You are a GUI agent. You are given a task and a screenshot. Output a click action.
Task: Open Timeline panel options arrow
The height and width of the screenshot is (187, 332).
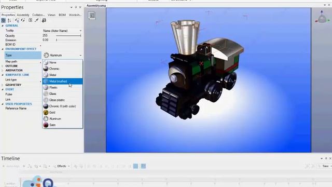[322, 158]
